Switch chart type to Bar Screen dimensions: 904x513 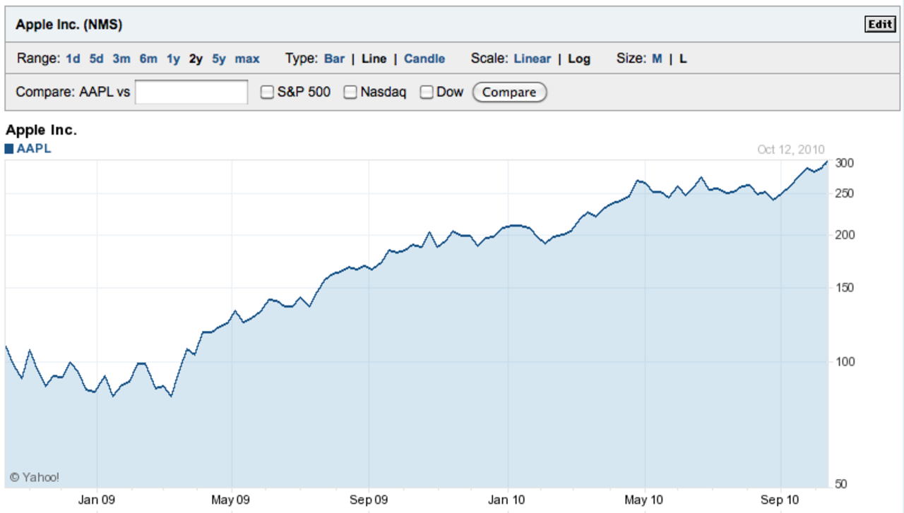click(x=334, y=59)
